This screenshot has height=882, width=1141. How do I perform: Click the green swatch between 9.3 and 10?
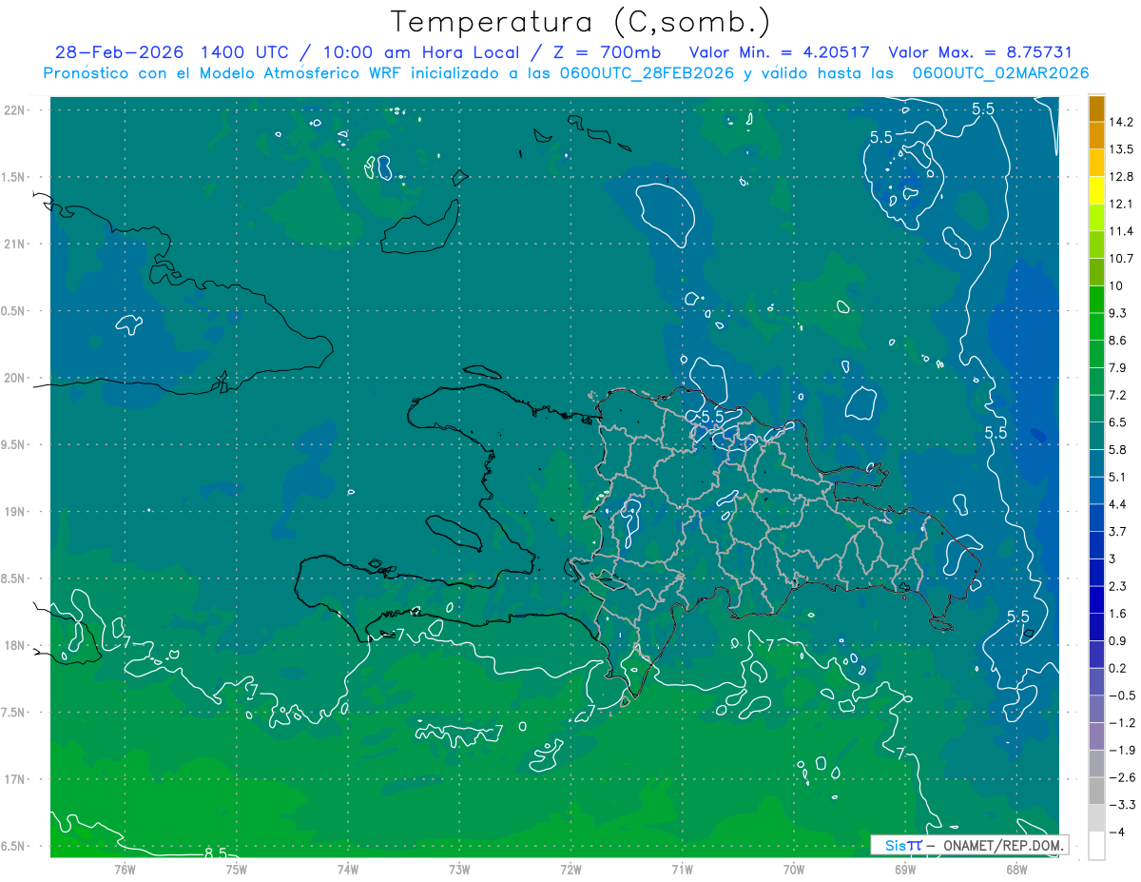tap(1096, 300)
